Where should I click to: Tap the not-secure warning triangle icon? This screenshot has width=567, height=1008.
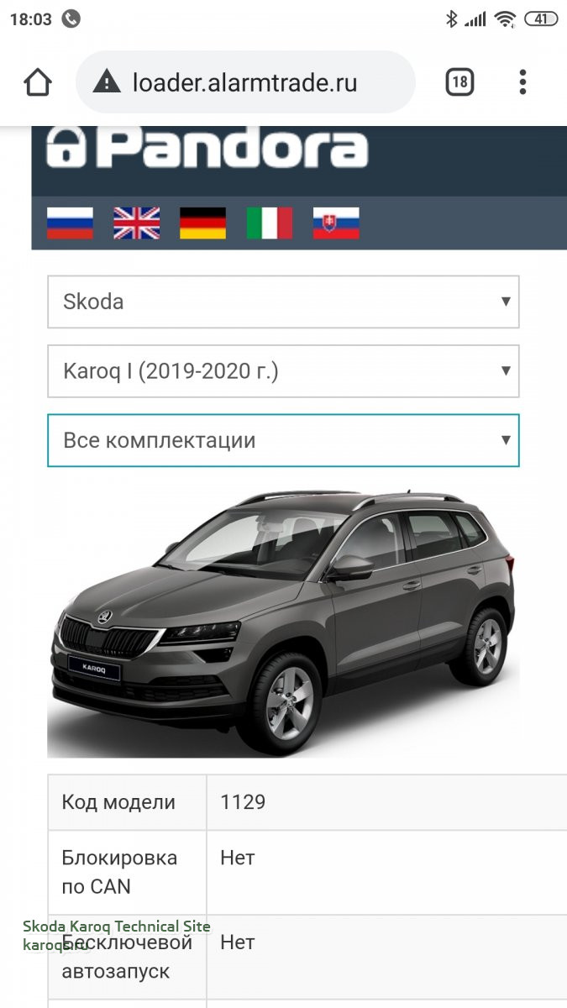(107, 82)
